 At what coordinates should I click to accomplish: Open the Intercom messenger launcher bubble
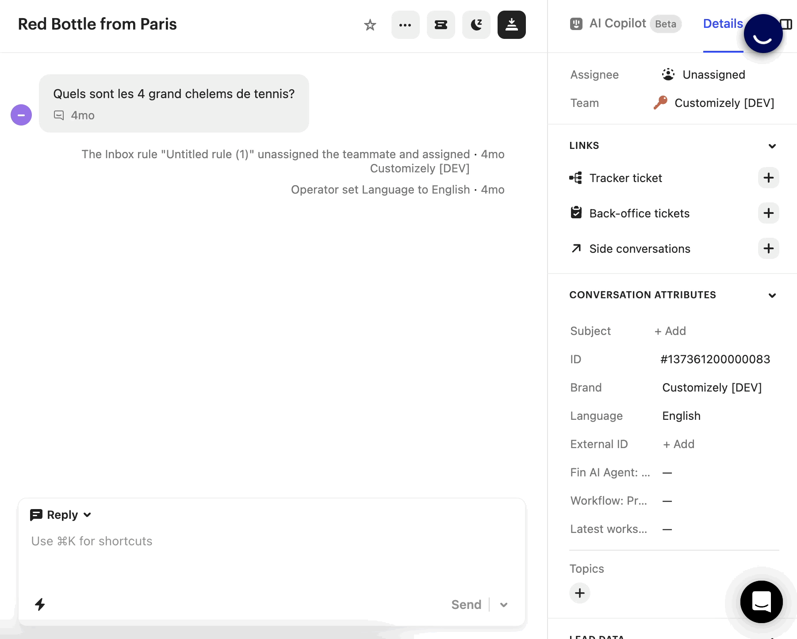pos(761,601)
